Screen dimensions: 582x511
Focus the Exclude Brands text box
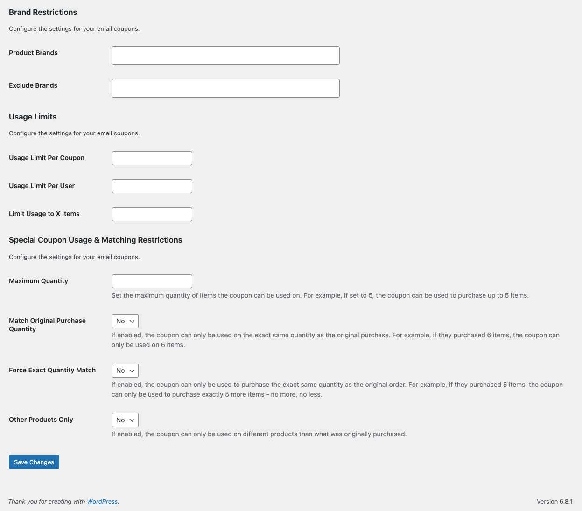(x=225, y=88)
